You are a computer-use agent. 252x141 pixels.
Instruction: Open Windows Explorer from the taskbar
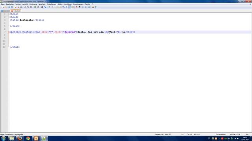11,138
